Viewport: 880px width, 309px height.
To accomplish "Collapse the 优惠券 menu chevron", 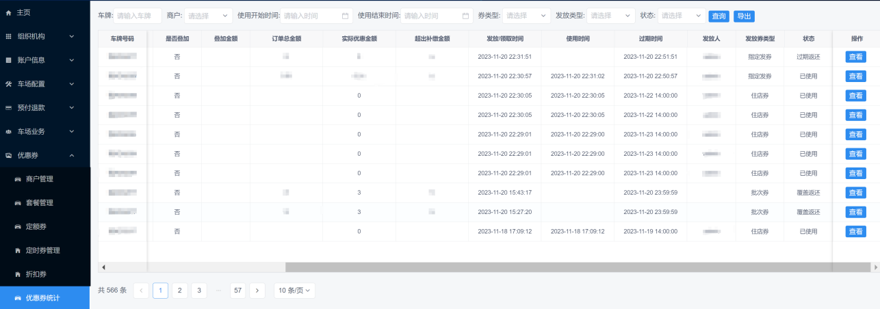I will pos(72,155).
